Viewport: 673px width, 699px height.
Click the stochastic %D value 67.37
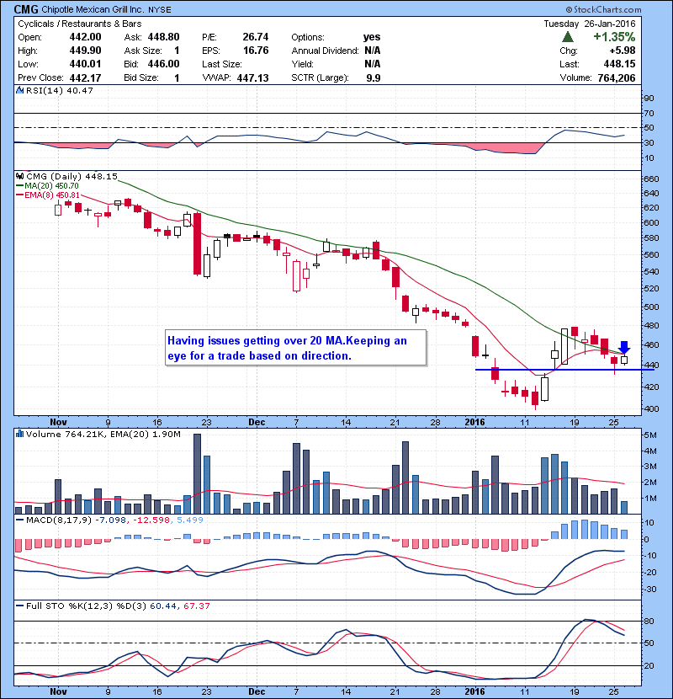point(196,606)
